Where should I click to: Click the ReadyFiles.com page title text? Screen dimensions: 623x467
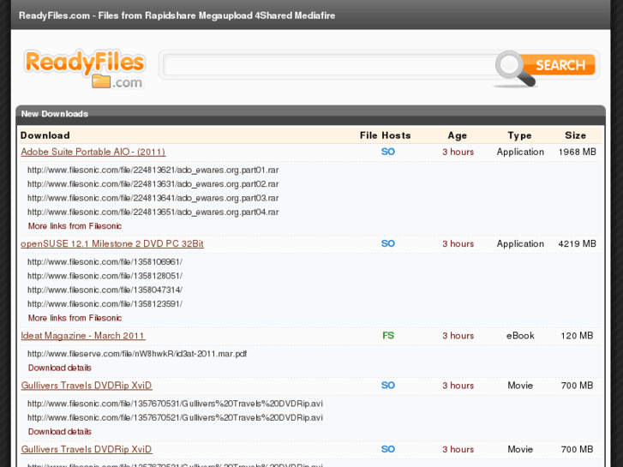pos(177,15)
